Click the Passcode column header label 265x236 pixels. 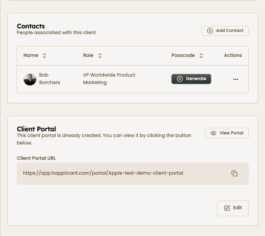click(183, 56)
